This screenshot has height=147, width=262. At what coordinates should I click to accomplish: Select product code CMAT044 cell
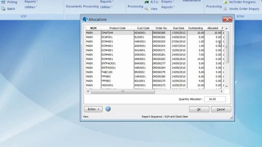click(117, 33)
